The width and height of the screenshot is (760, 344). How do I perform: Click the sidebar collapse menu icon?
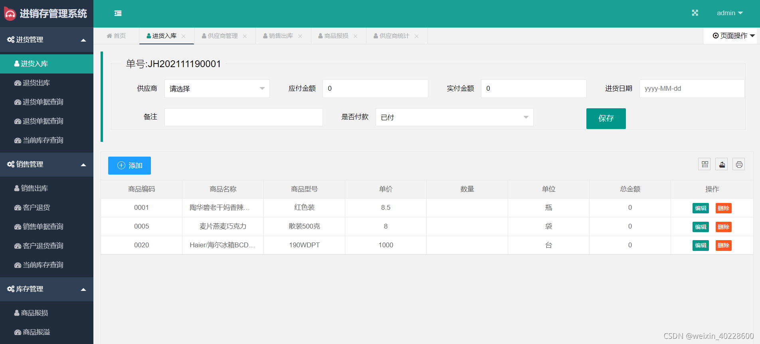118,13
